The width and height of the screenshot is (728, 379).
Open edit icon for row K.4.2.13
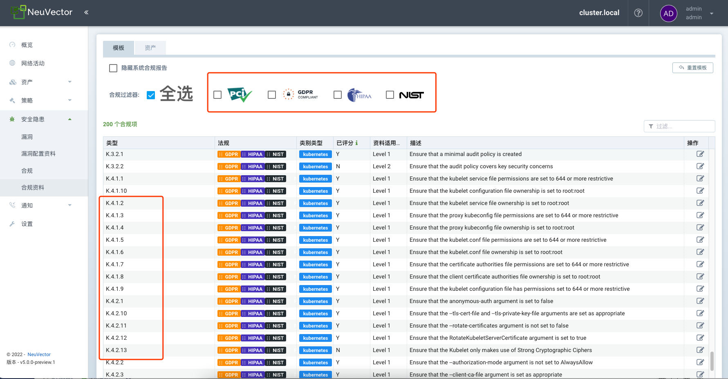point(700,350)
